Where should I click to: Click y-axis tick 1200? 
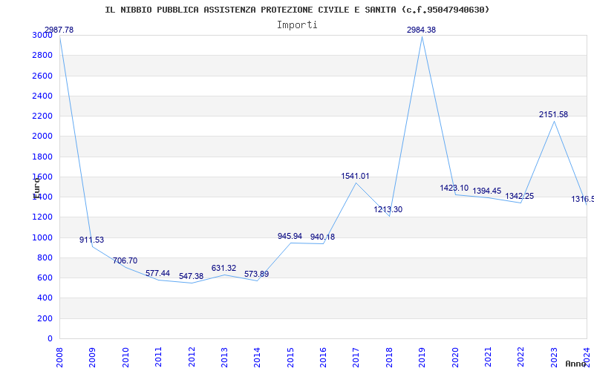42,217
